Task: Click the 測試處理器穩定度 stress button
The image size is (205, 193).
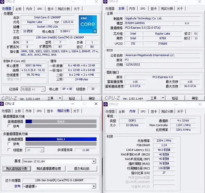Action: pyautogui.click(x=49, y=169)
